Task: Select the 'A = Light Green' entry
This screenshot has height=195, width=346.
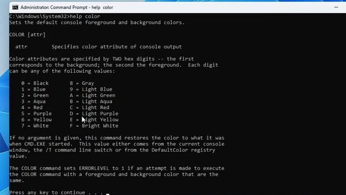Action: click(92, 95)
